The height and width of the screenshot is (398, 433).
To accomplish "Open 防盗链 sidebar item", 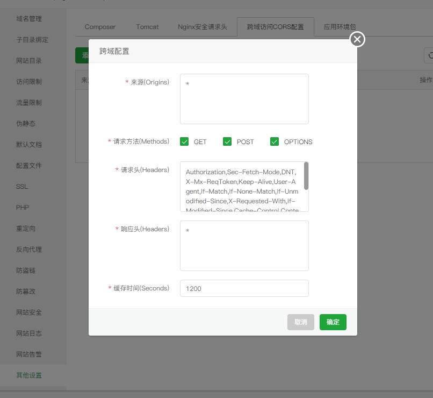I will point(26,271).
